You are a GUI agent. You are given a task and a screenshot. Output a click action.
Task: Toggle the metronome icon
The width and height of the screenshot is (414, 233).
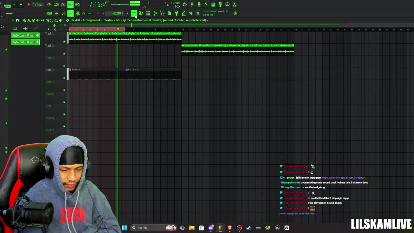point(49,5)
